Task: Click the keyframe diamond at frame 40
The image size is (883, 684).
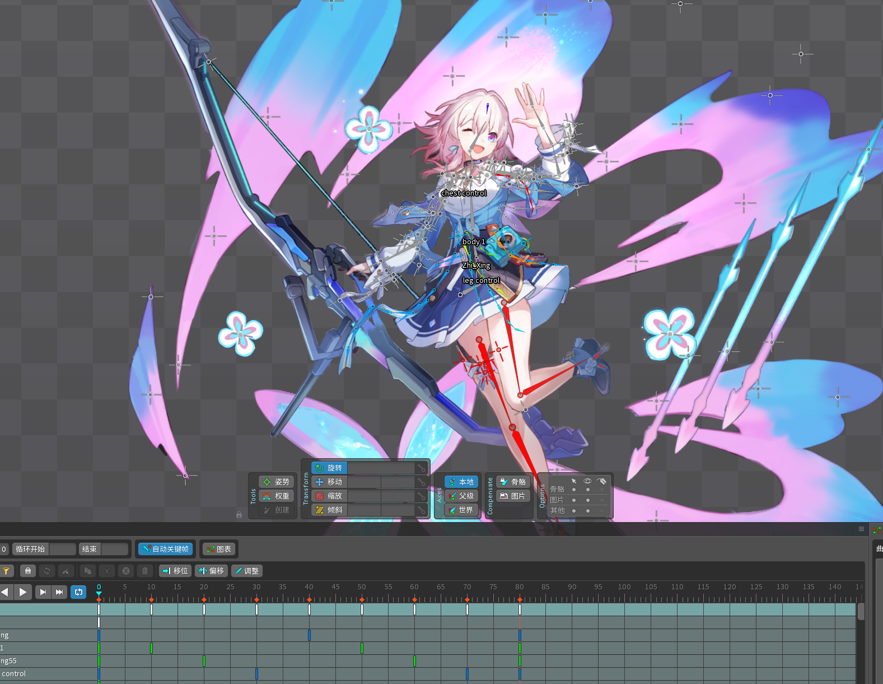Action: [x=309, y=599]
